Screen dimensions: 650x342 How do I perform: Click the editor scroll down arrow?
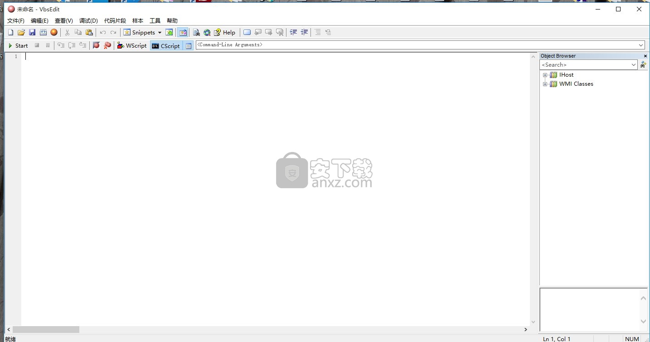(x=533, y=322)
